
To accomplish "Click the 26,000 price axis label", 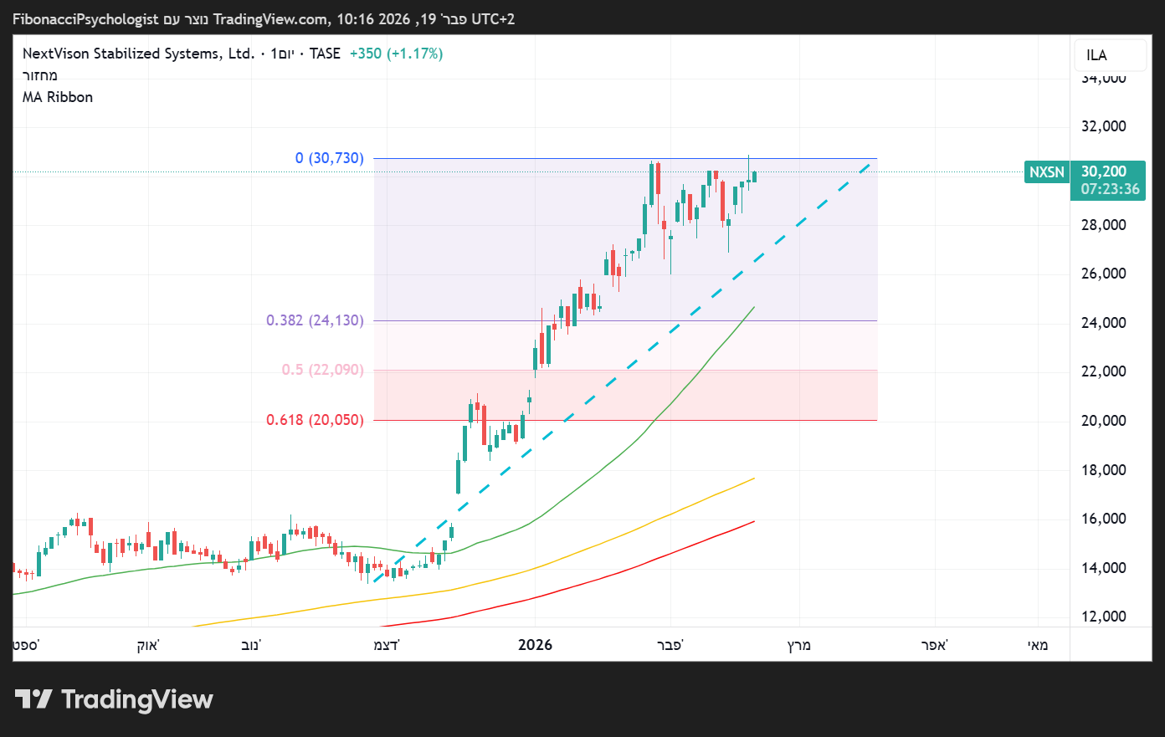I will click(1104, 274).
